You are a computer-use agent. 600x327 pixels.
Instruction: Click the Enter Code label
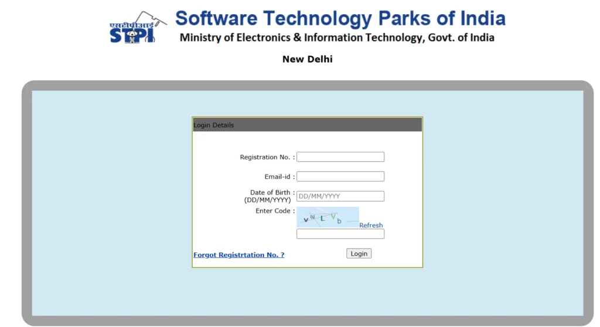pyautogui.click(x=275, y=211)
